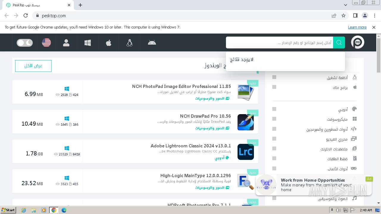Open Chrome side panel icon
This screenshot has width=381, height=214.
pos(355,15)
